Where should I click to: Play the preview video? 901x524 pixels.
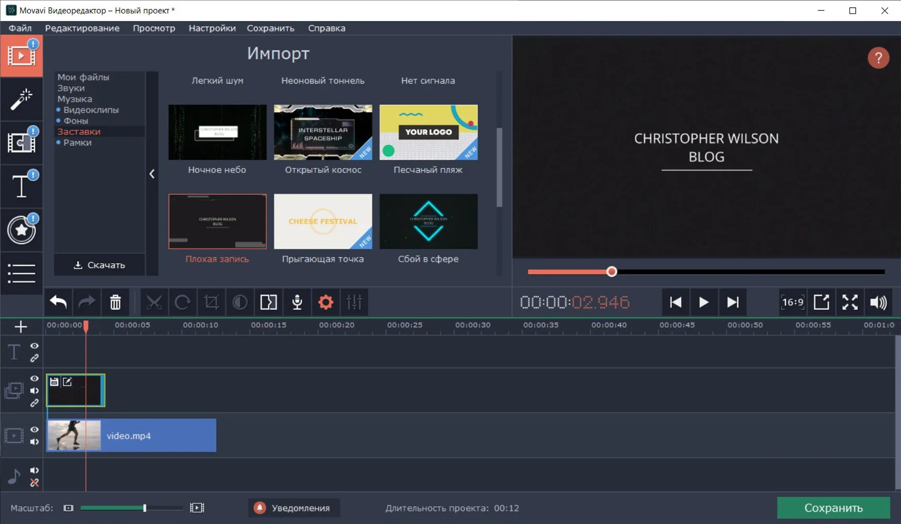point(704,302)
